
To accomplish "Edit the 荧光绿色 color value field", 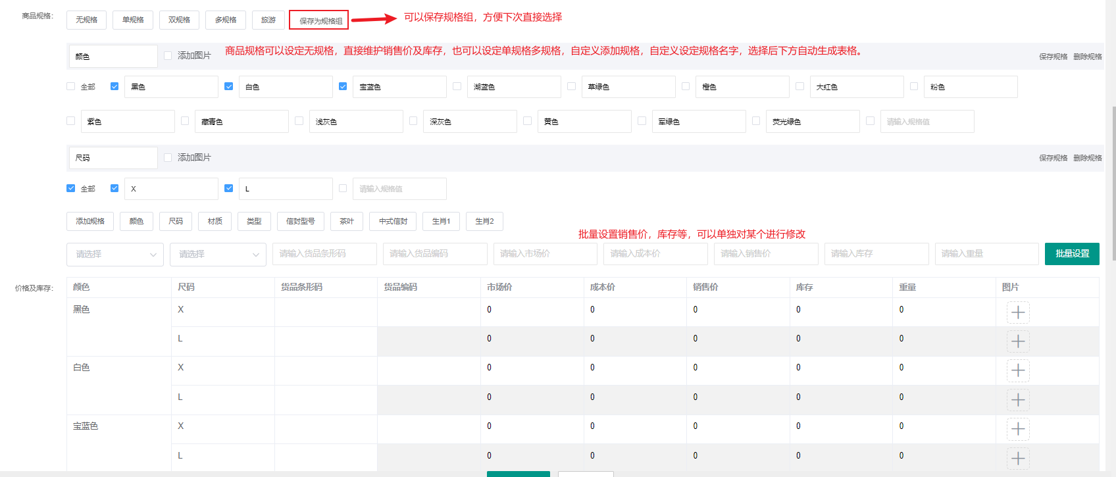I will 813,122.
